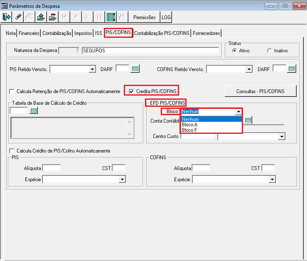Collapse the Bloco dropdown arrow
307x261 pixels.
coord(238,112)
